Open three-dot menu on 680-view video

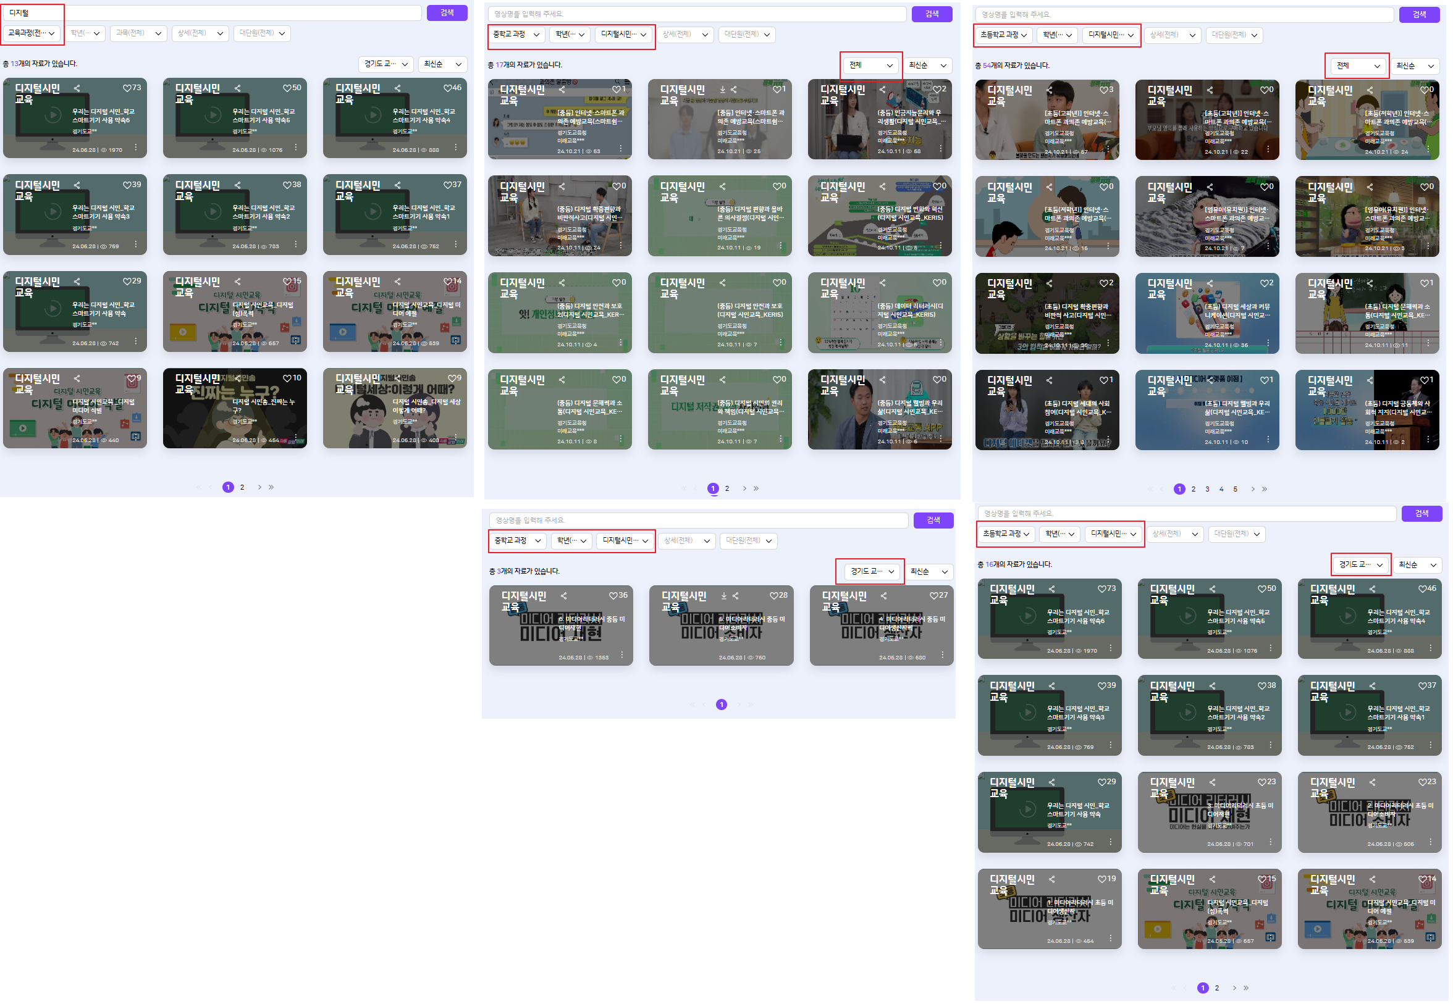(x=943, y=656)
